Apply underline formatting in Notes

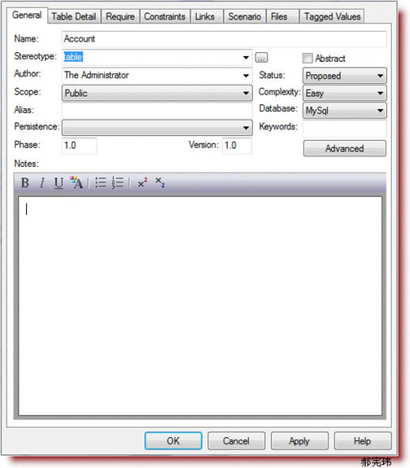(59, 182)
